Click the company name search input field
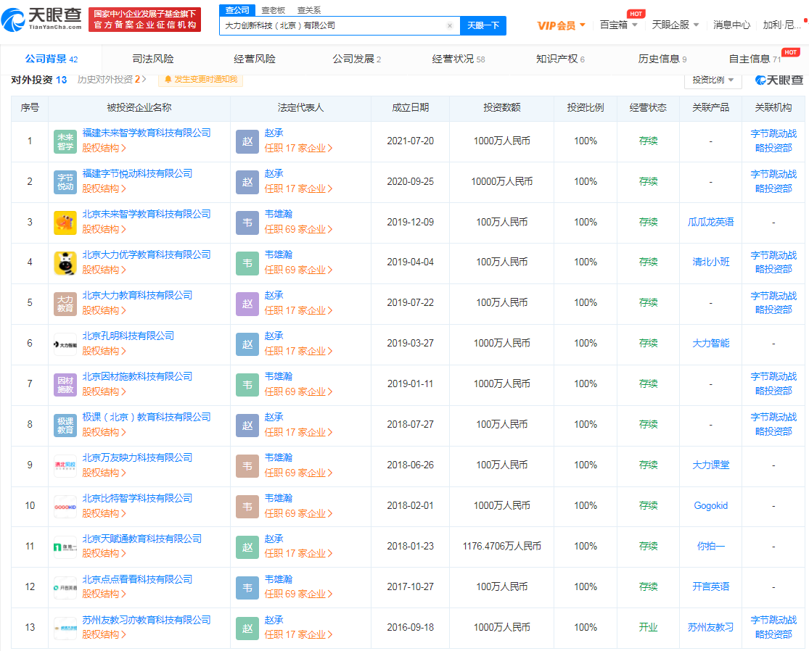809x651 pixels. click(332, 25)
